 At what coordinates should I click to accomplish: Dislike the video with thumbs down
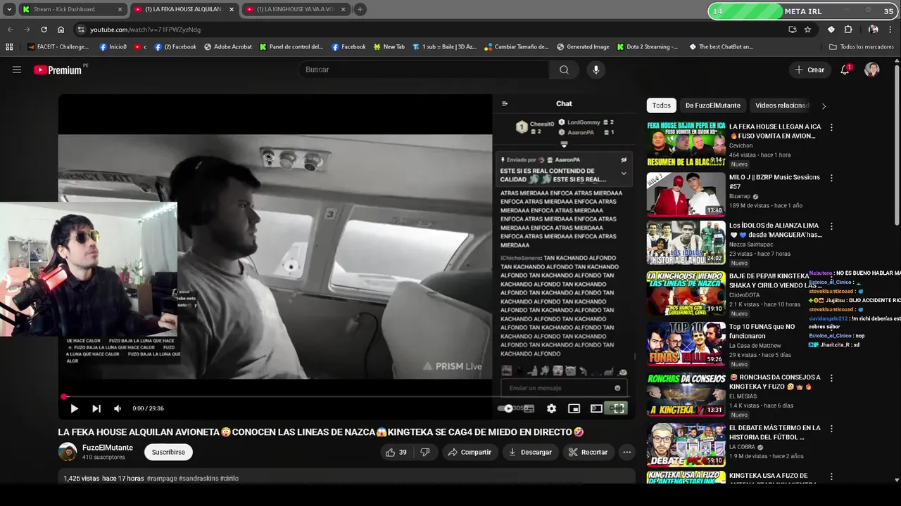[x=425, y=452]
